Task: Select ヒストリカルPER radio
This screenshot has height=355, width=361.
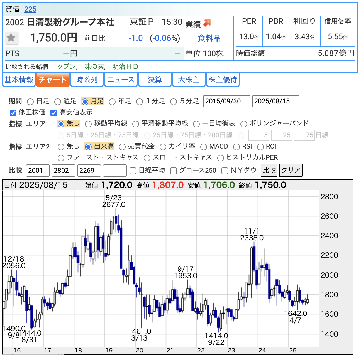Action: tap(221, 158)
